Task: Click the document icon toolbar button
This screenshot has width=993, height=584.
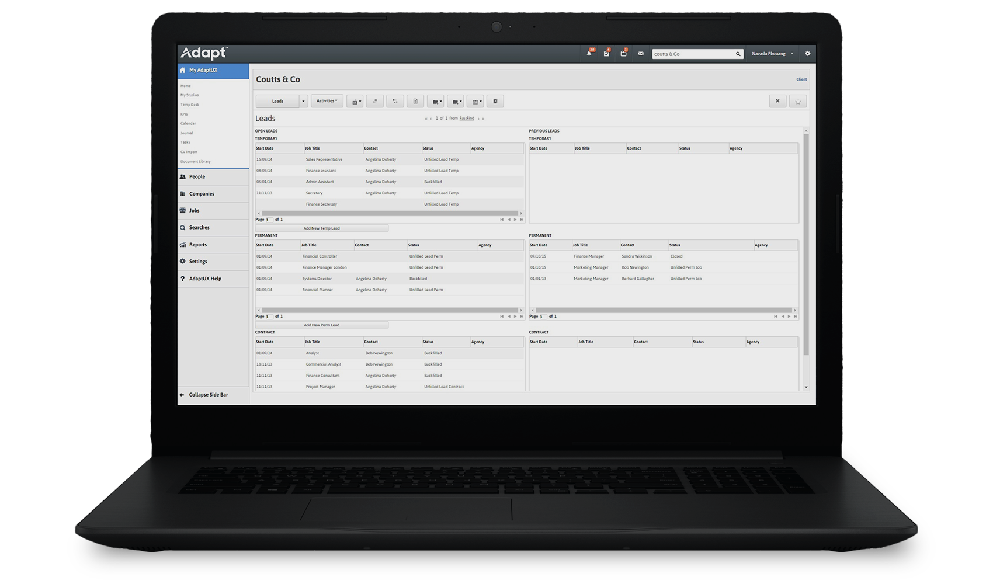Action: pos(415,101)
